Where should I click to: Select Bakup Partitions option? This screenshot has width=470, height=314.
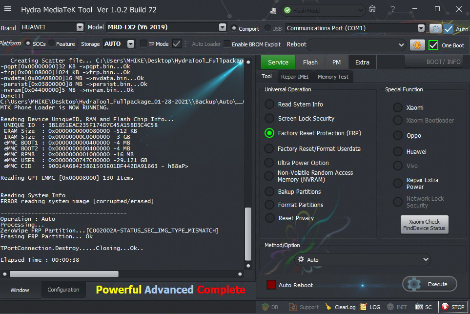point(269,191)
